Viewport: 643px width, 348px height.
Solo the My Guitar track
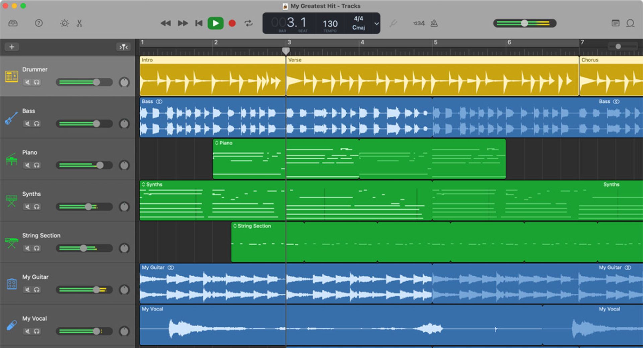tap(37, 290)
